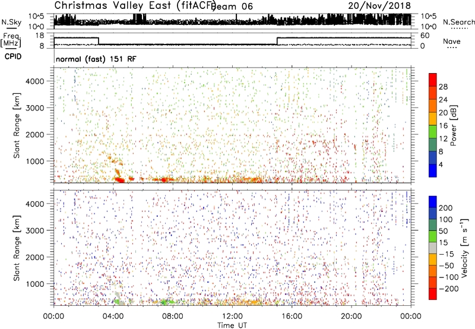The width and height of the screenshot is (475, 329).
Task: Click the 200 label on Velocity colorbar
Action: 446,208
